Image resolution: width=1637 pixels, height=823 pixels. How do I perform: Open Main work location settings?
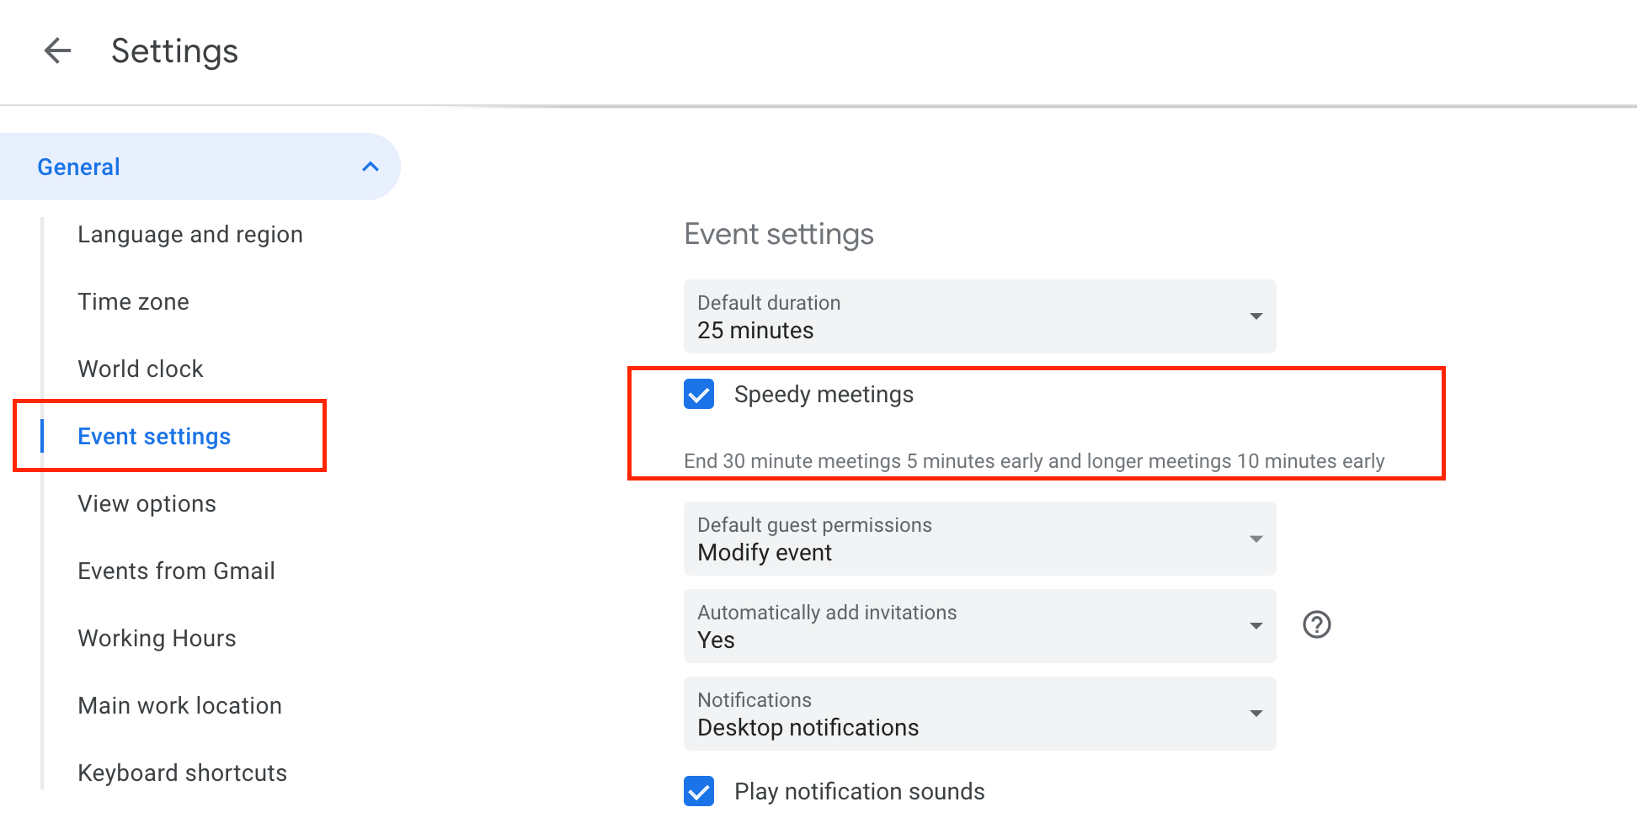[179, 705]
